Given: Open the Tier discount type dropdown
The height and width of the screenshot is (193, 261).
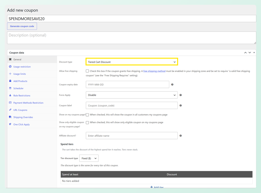Looking at the screenshot, I should click(89, 158).
